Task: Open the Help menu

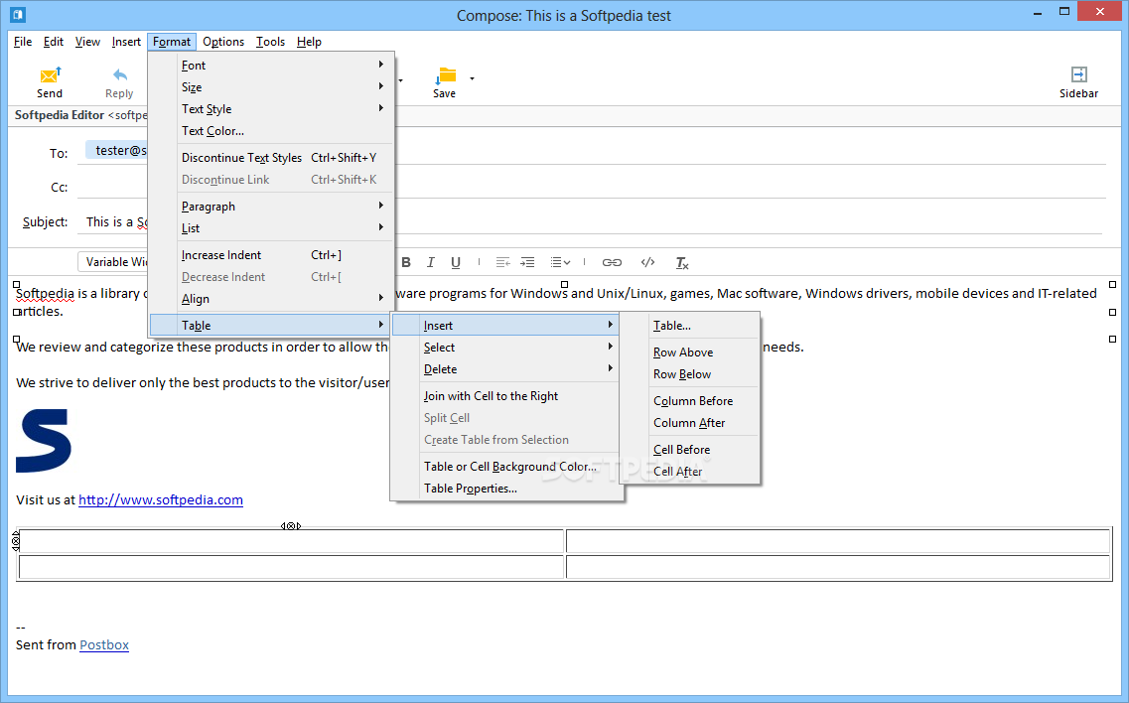Action: click(309, 42)
